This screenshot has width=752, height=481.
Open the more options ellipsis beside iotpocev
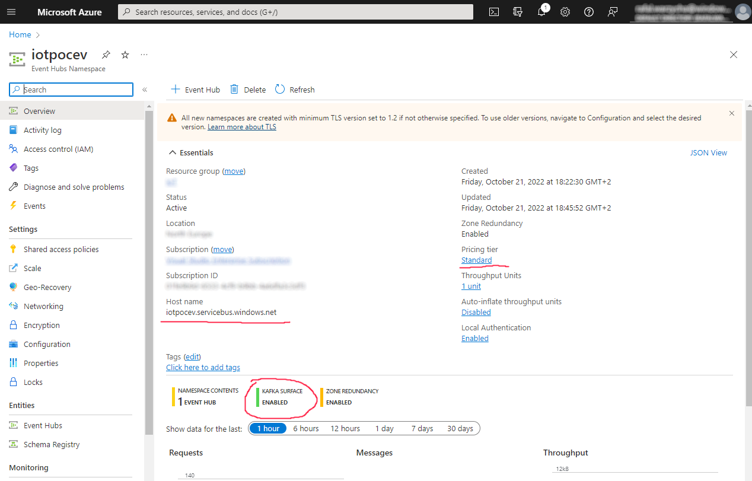click(x=144, y=55)
